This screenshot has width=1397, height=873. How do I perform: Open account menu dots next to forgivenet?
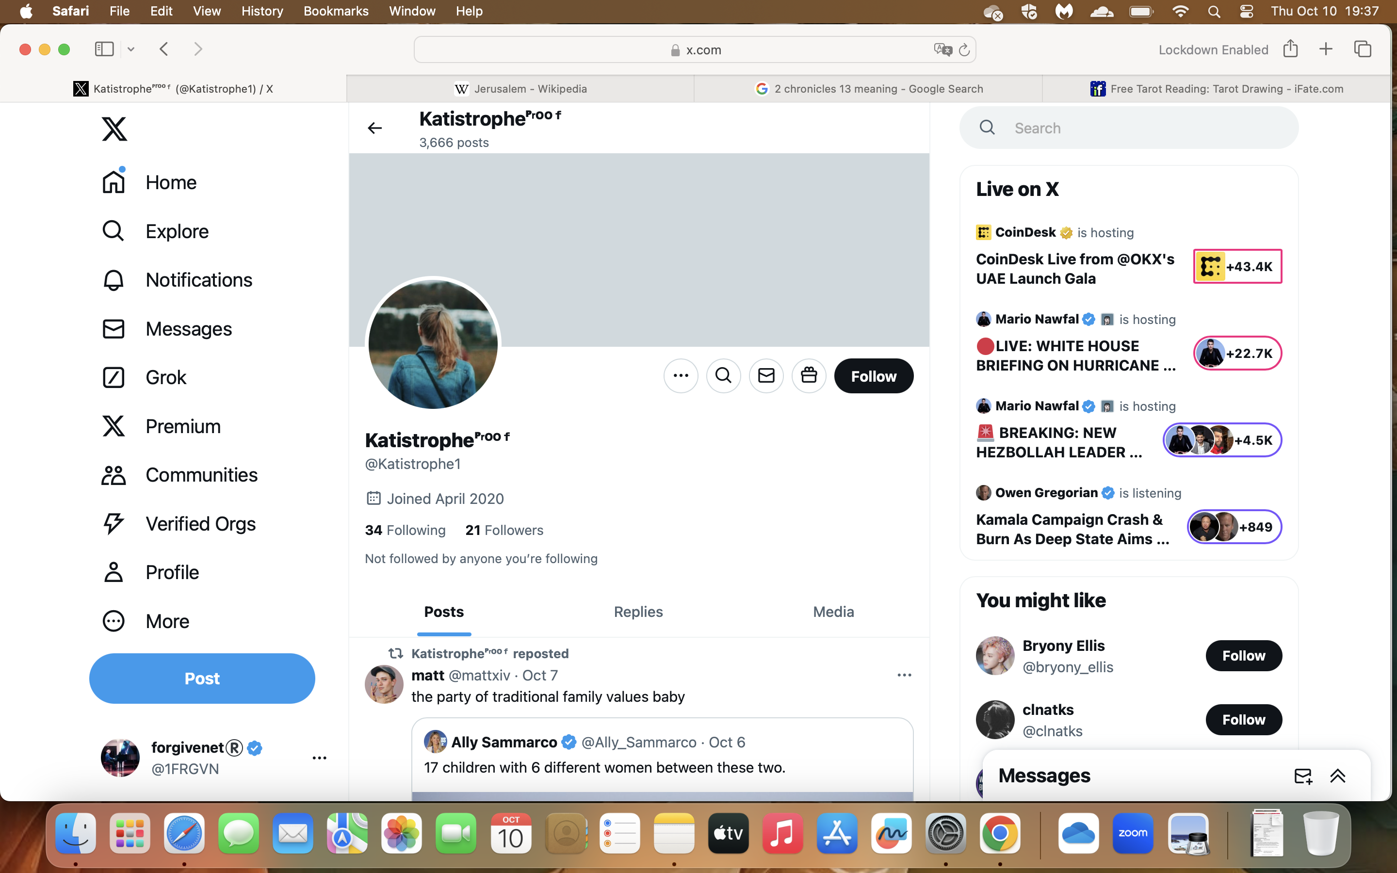point(319,758)
